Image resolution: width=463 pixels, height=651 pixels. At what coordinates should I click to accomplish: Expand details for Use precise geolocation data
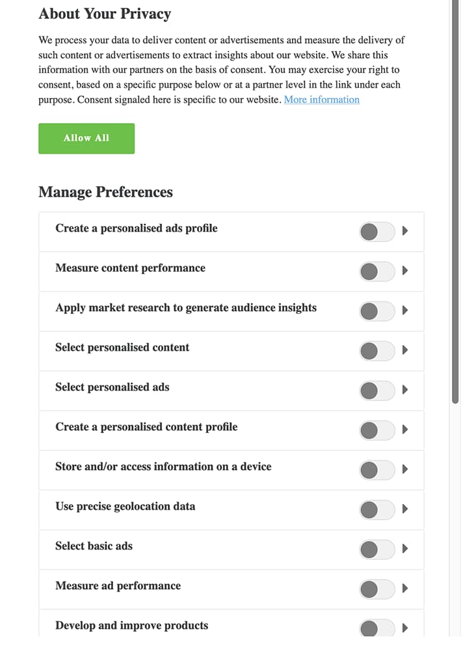click(406, 510)
